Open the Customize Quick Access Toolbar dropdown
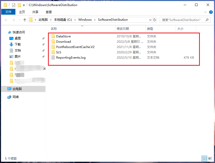Image resolution: width=215 pixels, height=163 pixels. coord(24,5)
